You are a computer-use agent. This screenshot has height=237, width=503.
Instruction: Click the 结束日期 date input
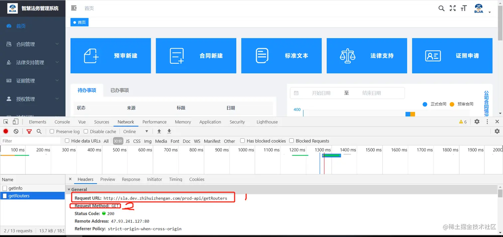pyautogui.click(x=372, y=93)
